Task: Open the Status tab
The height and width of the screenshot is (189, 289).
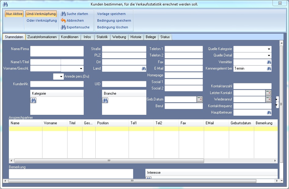Action: click(165, 37)
